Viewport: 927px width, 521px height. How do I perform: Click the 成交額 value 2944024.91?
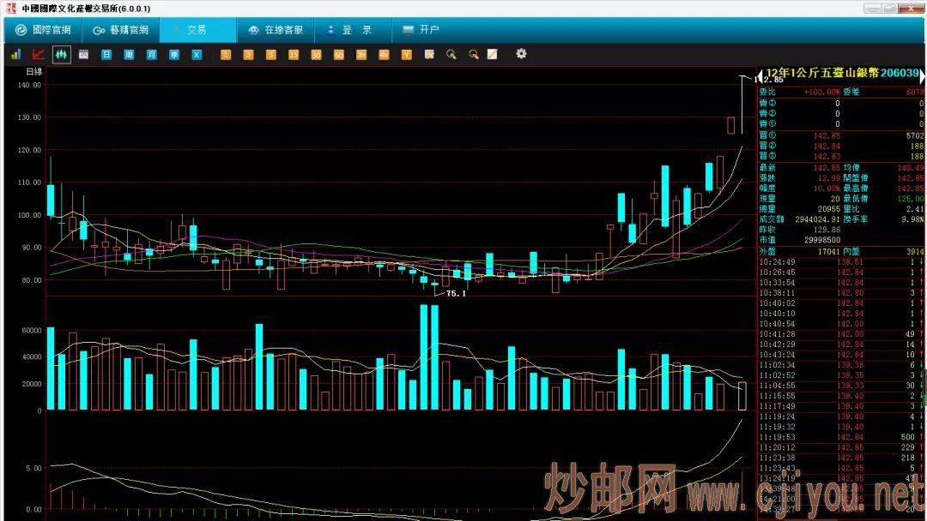coord(818,219)
